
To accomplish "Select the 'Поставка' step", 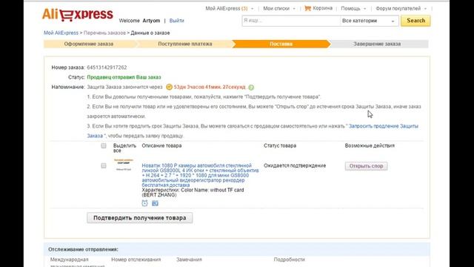I will [x=281, y=44].
